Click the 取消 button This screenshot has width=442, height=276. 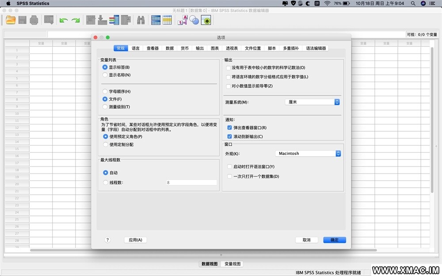click(x=306, y=240)
